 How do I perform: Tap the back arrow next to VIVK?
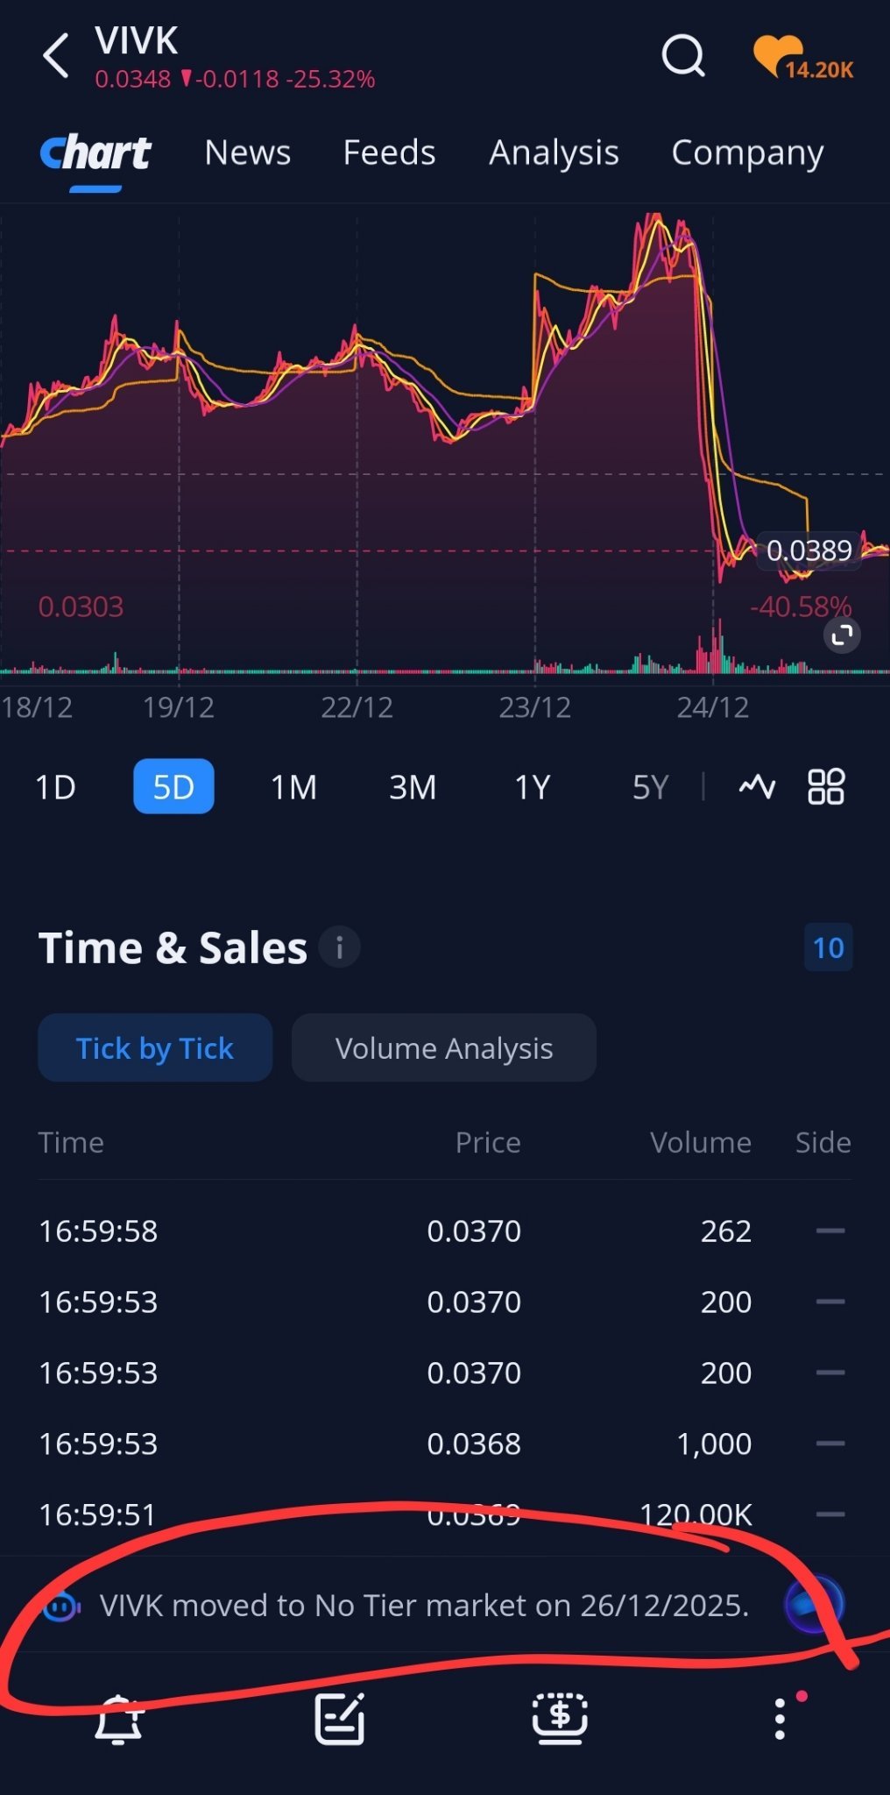pyautogui.click(x=56, y=56)
